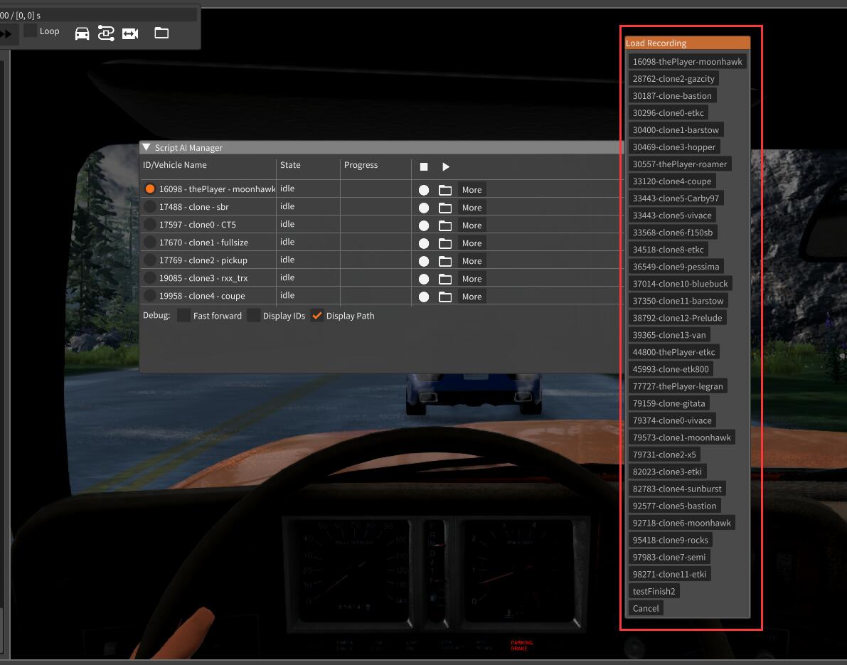Open load folder for clone0 CT5 row

pyautogui.click(x=445, y=225)
